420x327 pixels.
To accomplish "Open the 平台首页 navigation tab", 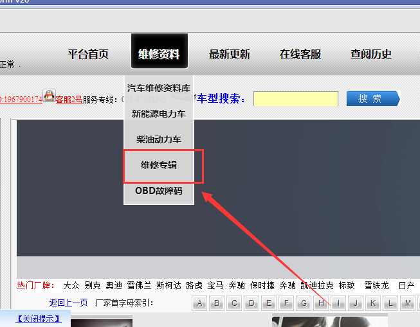I will 88,55.
